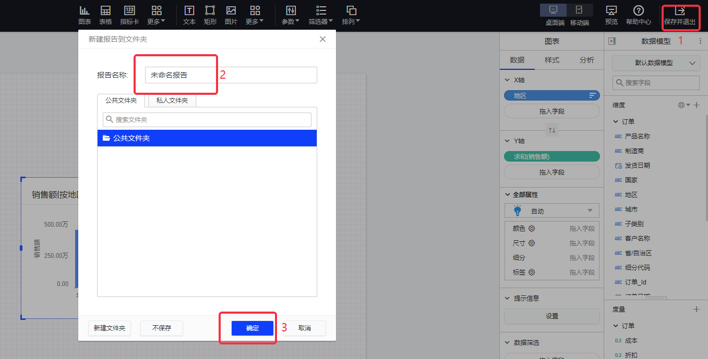Viewport: 708px width, 359px height.
Task: Swap the X and Y axes
Action: pos(551,130)
